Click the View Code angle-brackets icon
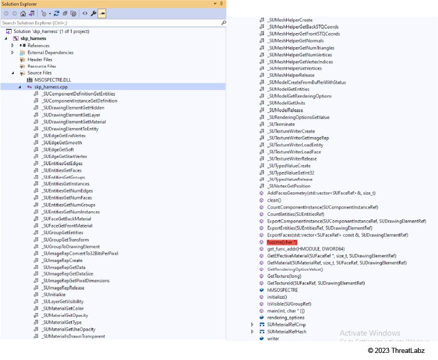Screen dimensions: 438x360 pyautogui.click(x=85, y=14)
